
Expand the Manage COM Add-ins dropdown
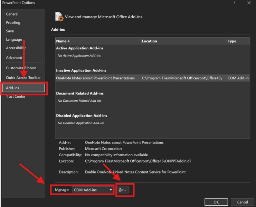coord(93,190)
